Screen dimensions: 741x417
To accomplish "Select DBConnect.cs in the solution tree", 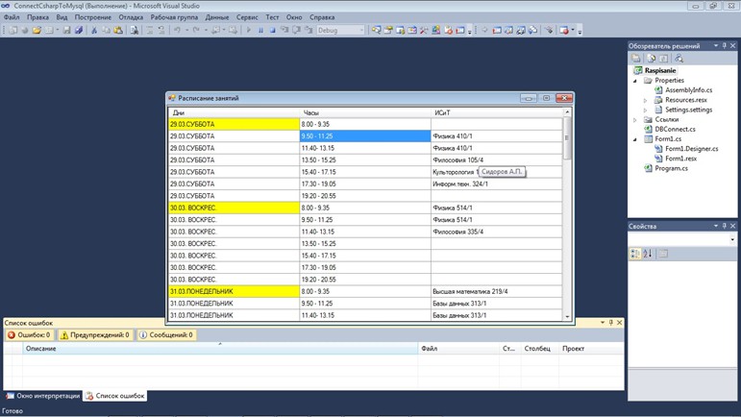I will (x=675, y=129).
